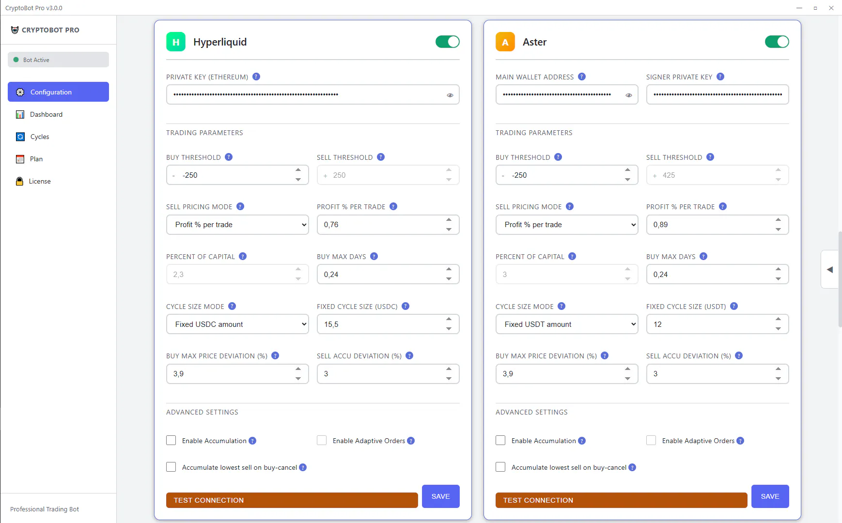
Task: Check Aster Accumulate lowest sell on buy-cancel
Action: (500, 467)
